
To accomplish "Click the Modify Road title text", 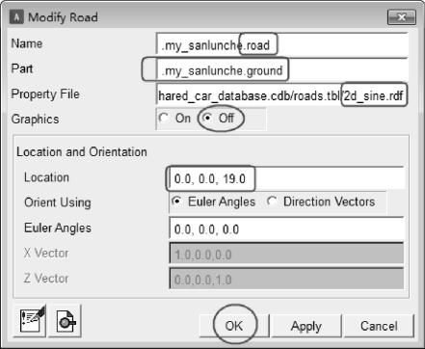I will tap(63, 17).
